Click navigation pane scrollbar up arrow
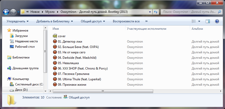This screenshot has height=109, width=225. 45,28
